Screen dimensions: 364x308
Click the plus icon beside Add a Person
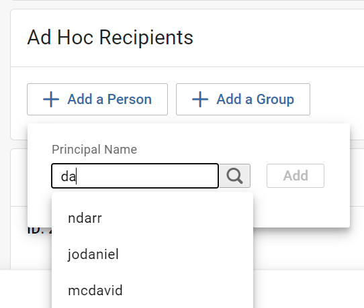tap(51, 99)
